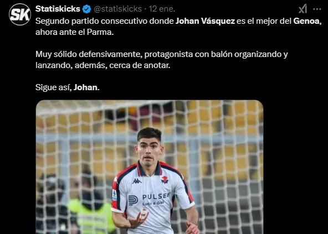Screen dimensions: 328x234
Task: Open the attached Johan Vásquez photo
Action: [150, 167]
